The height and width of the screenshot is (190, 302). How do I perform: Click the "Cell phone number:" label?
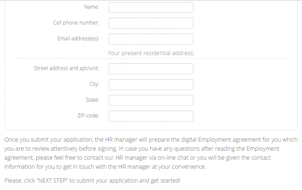(76, 23)
